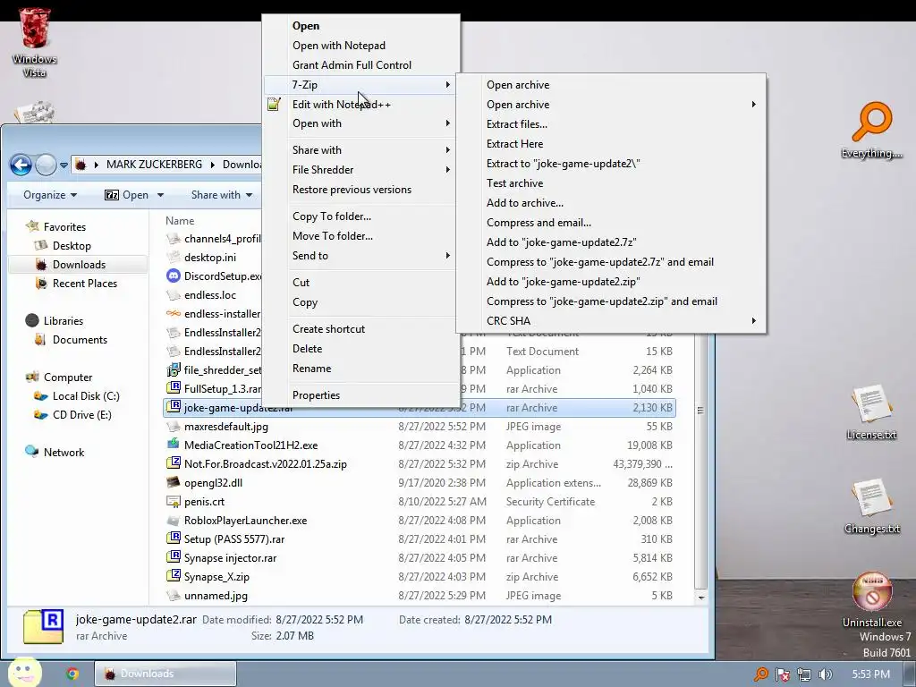Select the opengl32.dll file icon
916x687 pixels.
pyautogui.click(x=173, y=482)
